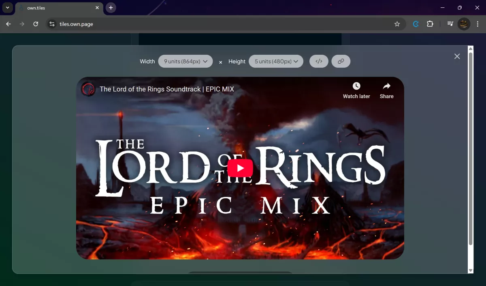Image resolution: width=486 pixels, height=286 pixels.
Task: Open a new browser tab
Action: click(111, 8)
